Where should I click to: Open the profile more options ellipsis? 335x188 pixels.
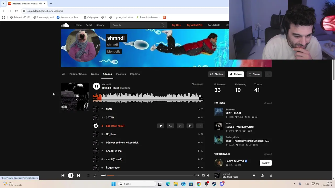268,74
